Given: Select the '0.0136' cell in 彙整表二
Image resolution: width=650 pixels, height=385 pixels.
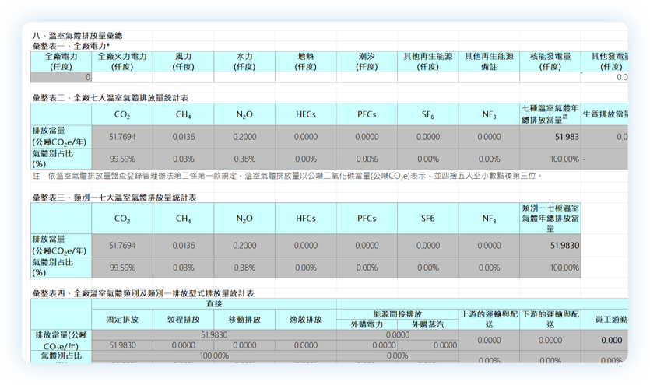Looking at the screenshot, I should pos(183,137).
